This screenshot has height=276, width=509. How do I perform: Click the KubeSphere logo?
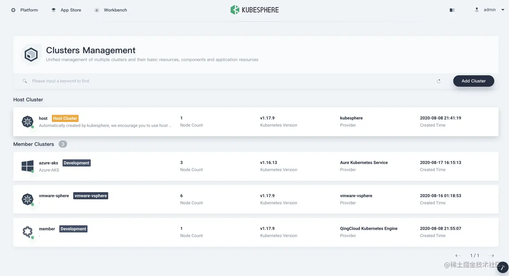[x=254, y=10]
